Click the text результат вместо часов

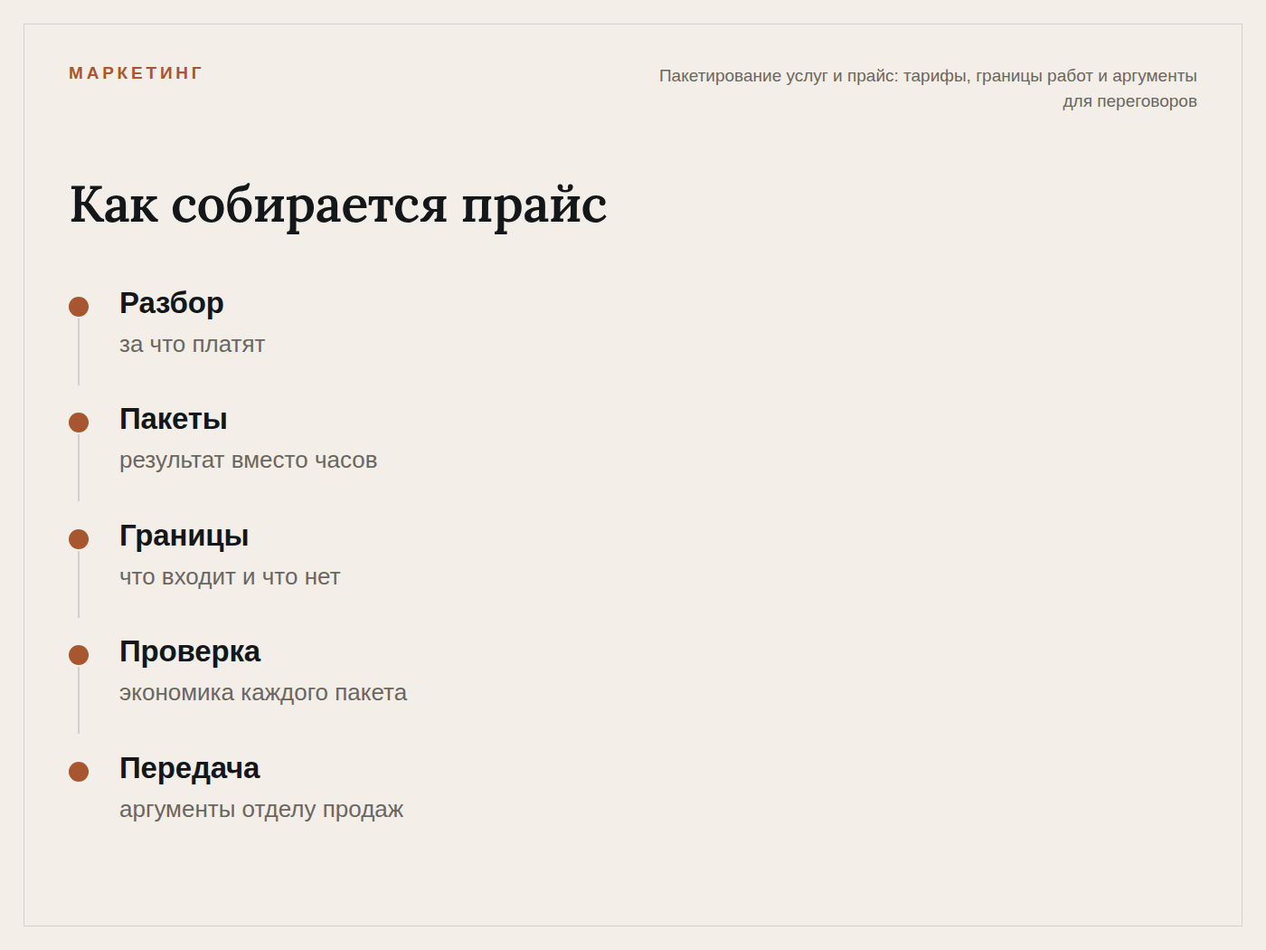[x=248, y=461]
